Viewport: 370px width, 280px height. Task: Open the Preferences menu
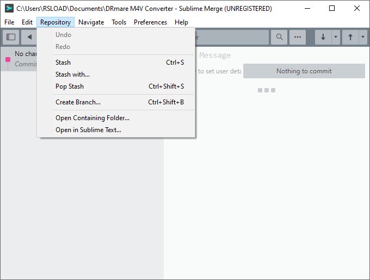150,22
